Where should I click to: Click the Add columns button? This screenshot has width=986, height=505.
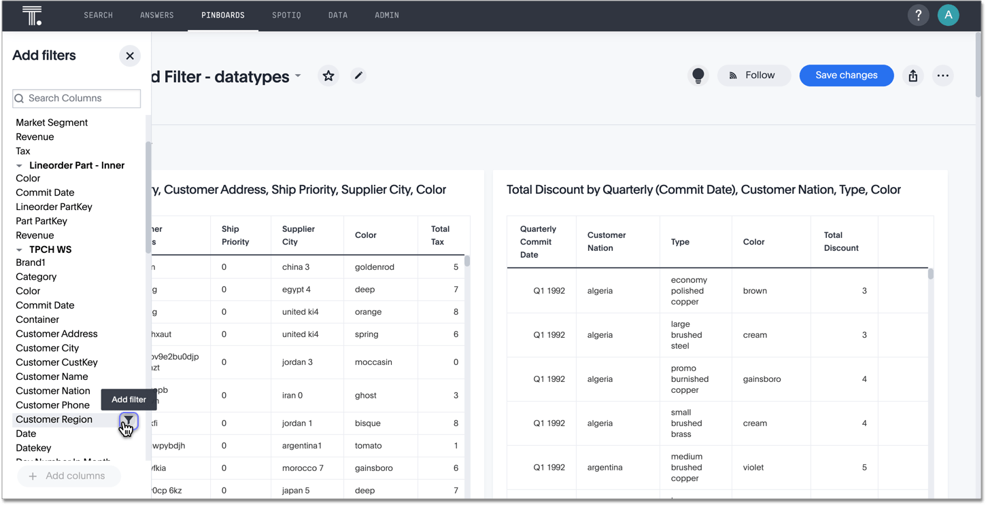coord(69,476)
